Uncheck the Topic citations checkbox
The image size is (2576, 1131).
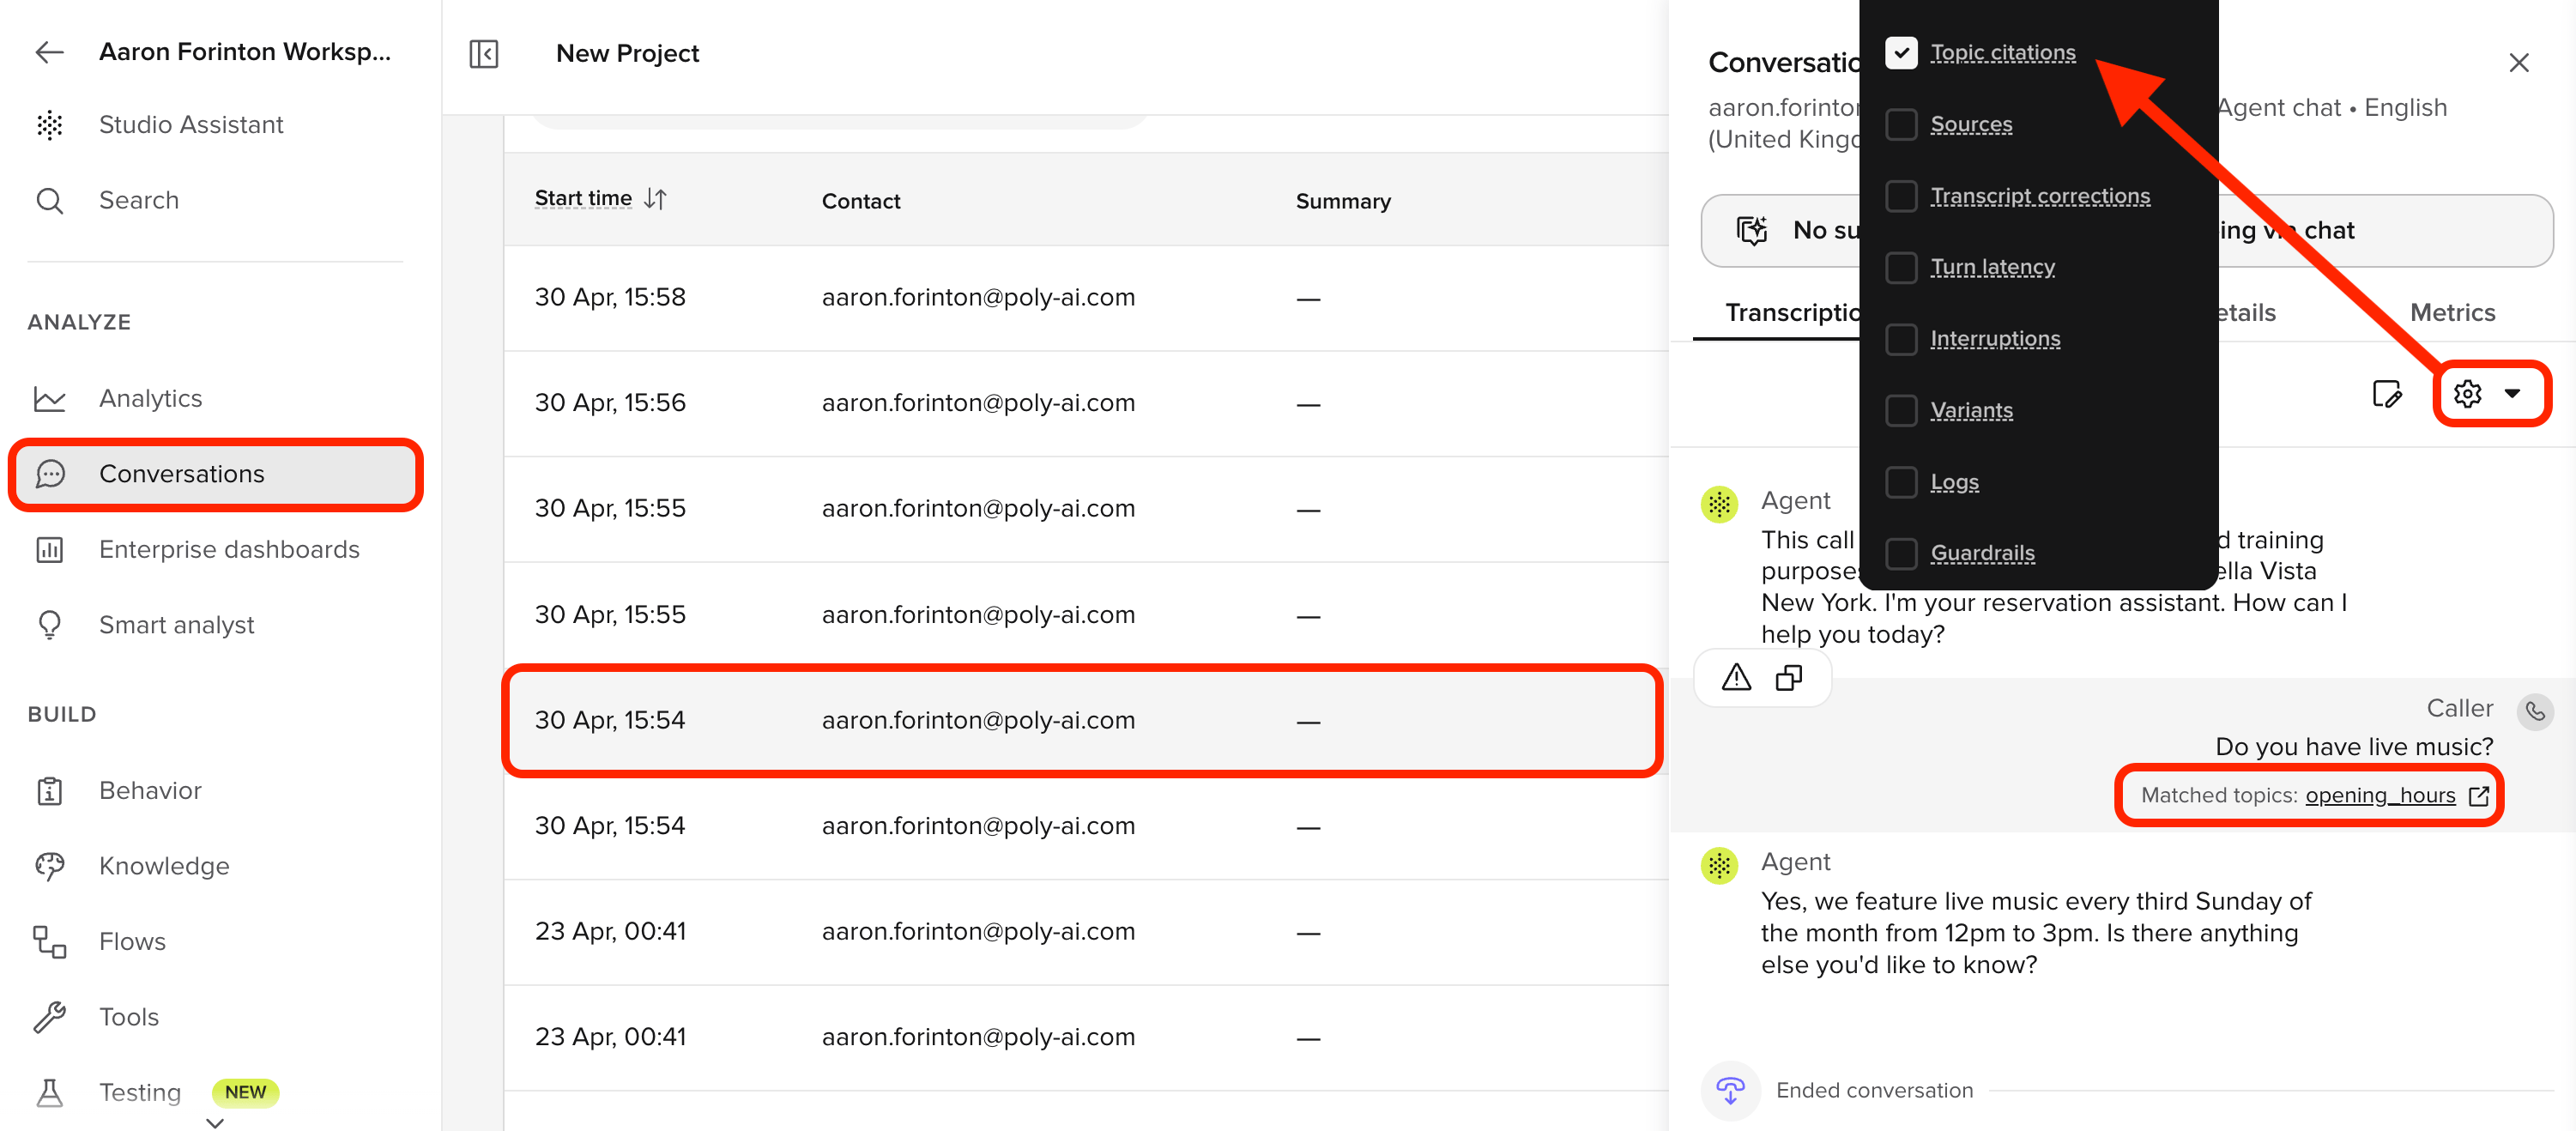tap(1901, 53)
